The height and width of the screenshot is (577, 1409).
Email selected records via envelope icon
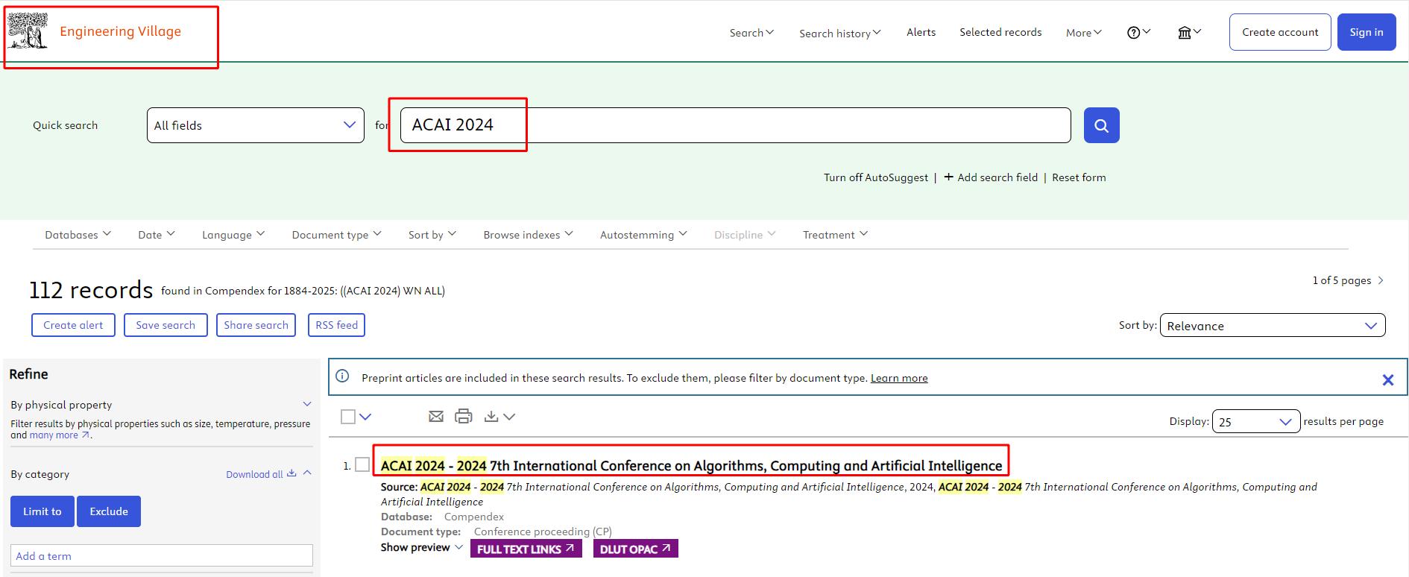[x=436, y=417]
